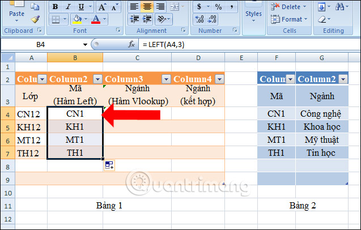Image resolution: width=361 pixels, height=230 pixels.
Task: Select row 4 header
Action: 8,114
